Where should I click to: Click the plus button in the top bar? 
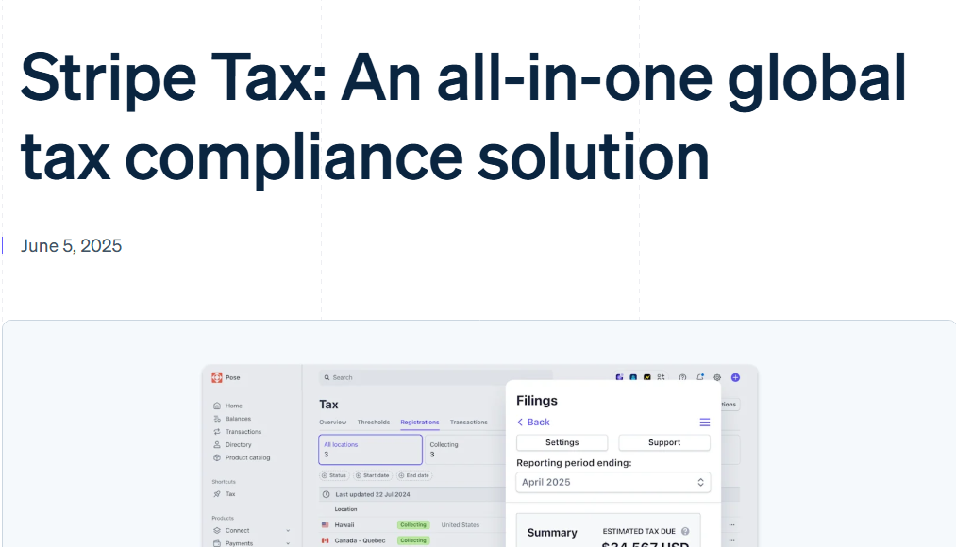[735, 377]
